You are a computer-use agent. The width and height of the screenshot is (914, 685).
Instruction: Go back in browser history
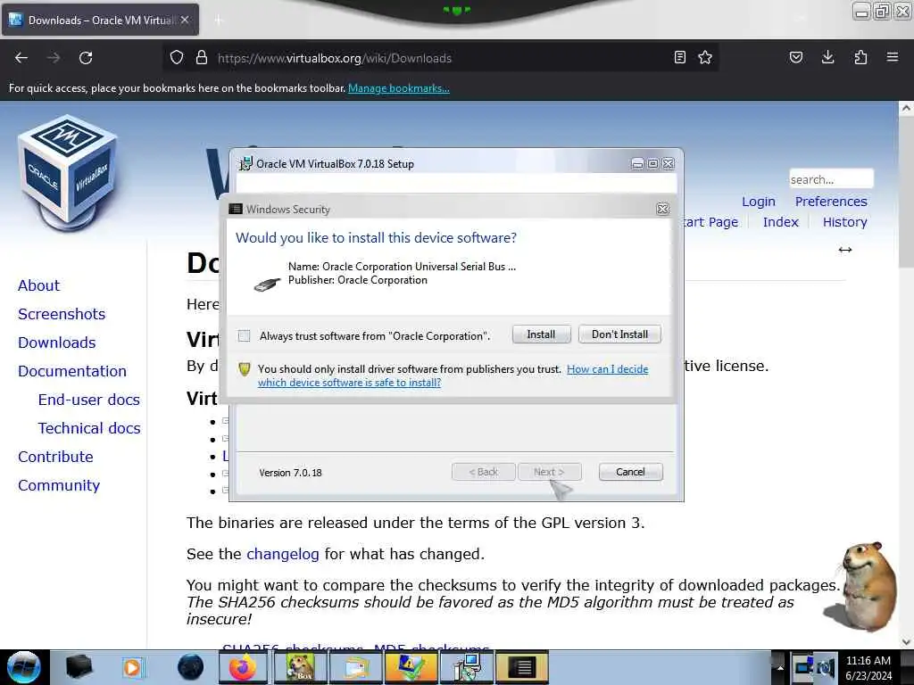pyautogui.click(x=21, y=58)
